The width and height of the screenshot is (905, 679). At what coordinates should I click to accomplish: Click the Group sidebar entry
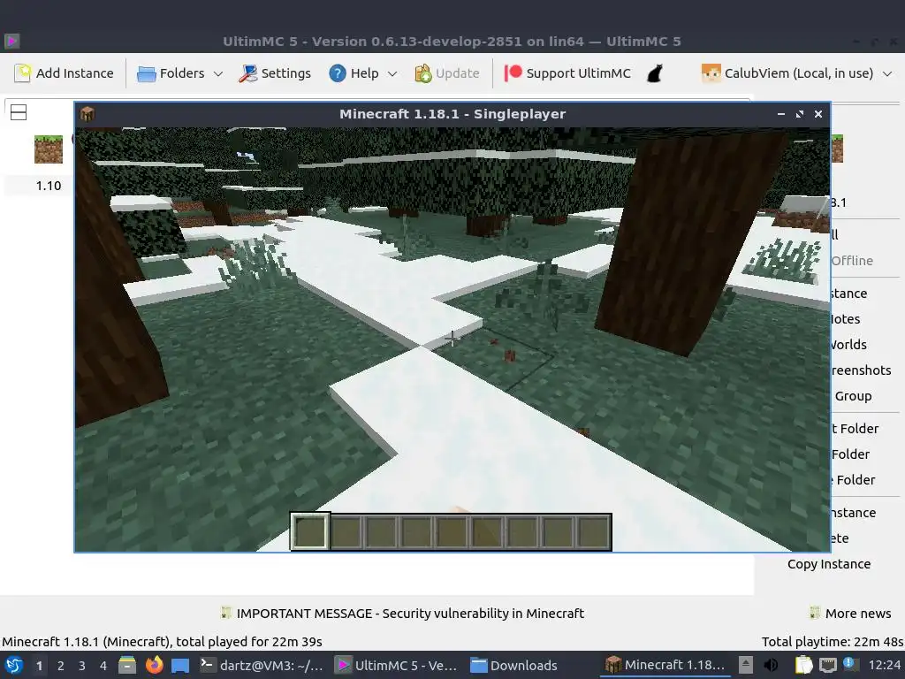(x=853, y=396)
